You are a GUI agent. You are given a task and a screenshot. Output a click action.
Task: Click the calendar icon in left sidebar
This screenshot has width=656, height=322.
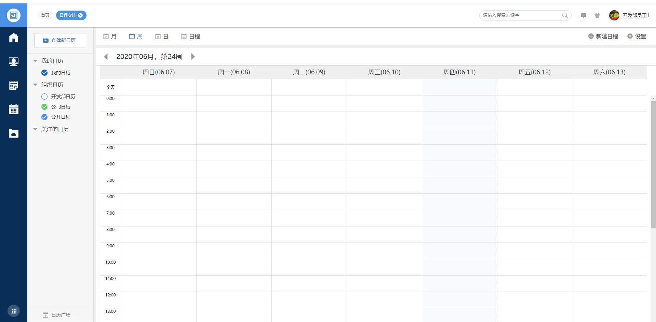(x=14, y=109)
